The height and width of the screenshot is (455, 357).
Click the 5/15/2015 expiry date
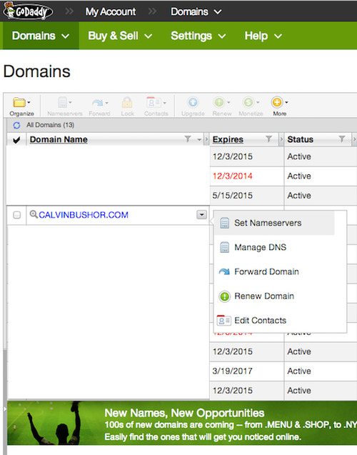pyautogui.click(x=232, y=195)
